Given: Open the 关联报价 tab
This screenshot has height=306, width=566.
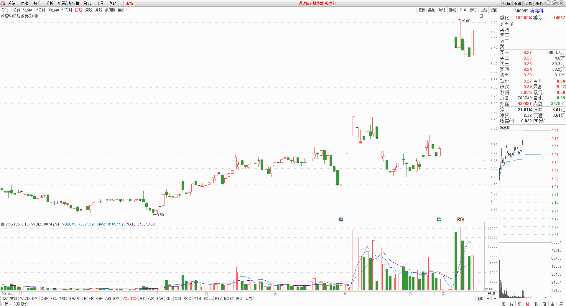Looking at the screenshot, I should pos(20,304).
